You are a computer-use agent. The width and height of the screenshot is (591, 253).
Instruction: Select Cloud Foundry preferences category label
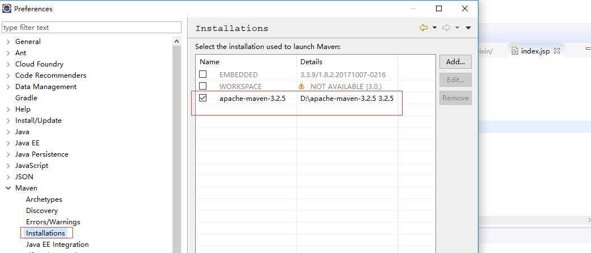pos(39,64)
